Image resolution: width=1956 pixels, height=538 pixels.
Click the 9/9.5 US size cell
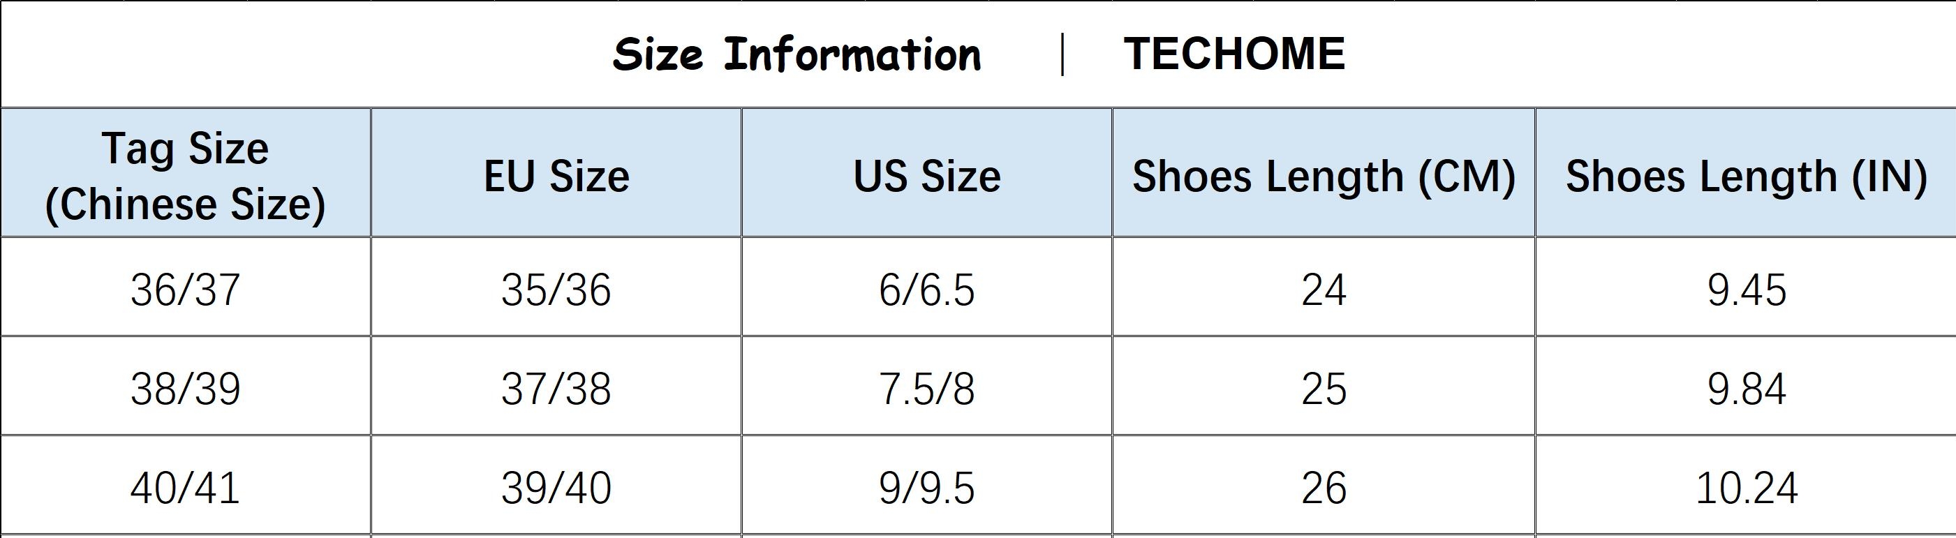point(926,488)
